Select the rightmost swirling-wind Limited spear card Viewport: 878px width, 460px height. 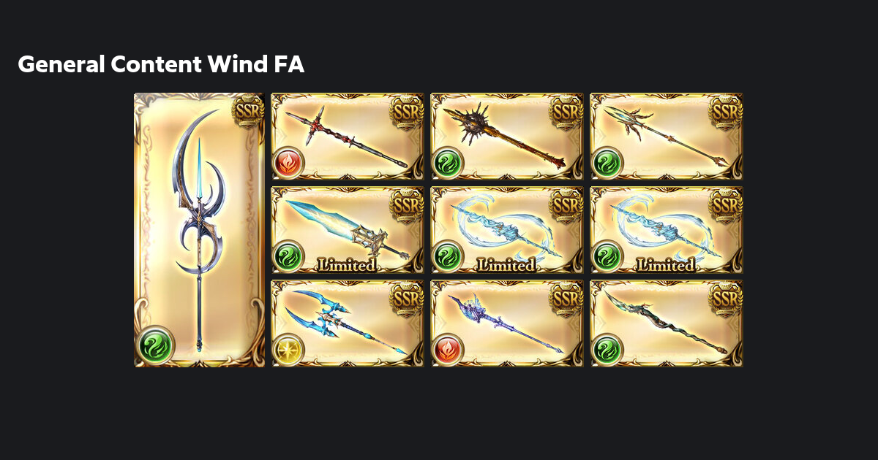(x=667, y=230)
